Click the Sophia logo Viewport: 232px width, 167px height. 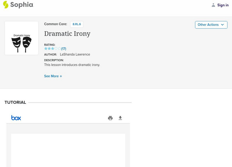coord(18,5)
